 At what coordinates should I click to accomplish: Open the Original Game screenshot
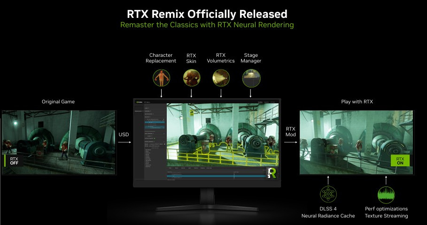59,142
